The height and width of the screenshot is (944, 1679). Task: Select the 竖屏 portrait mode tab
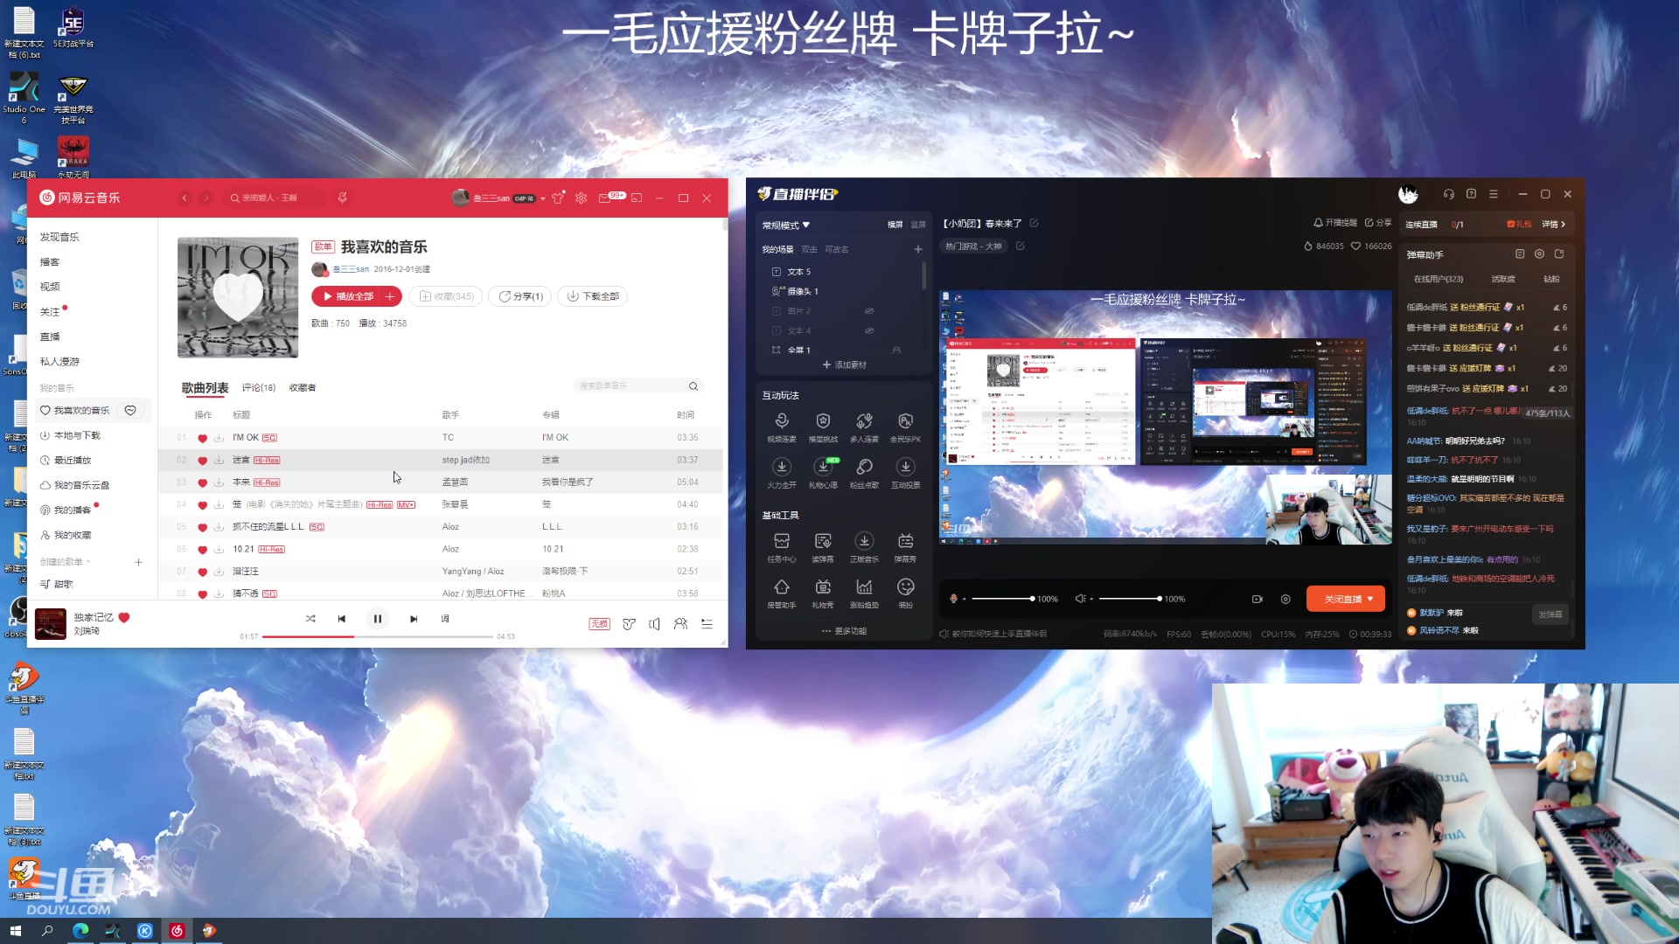pos(918,225)
